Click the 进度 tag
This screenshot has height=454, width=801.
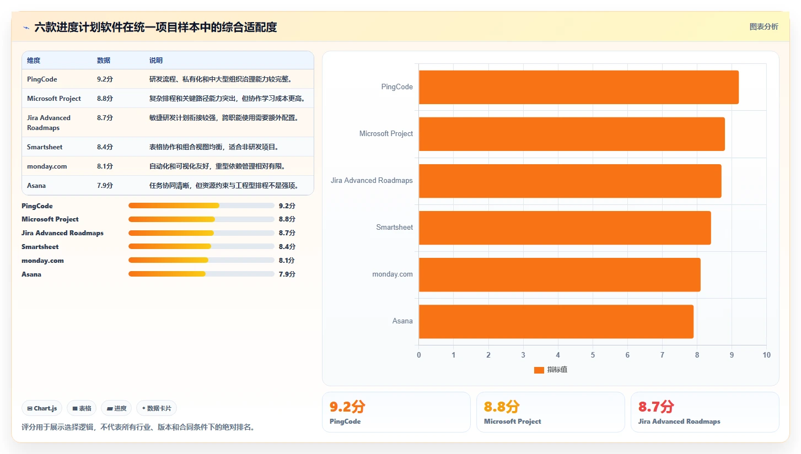[116, 408]
